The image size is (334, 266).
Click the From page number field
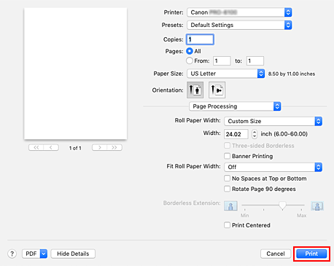[222, 60]
